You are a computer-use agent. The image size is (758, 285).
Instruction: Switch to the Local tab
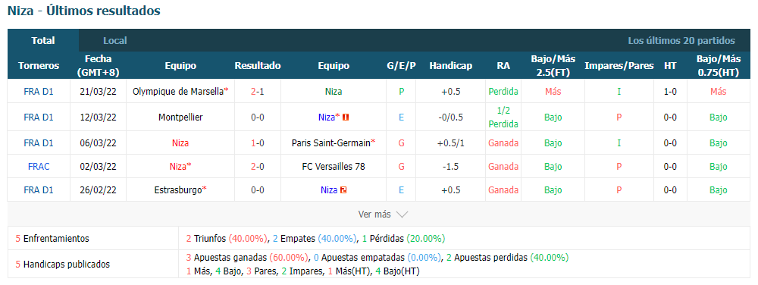(x=115, y=41)
